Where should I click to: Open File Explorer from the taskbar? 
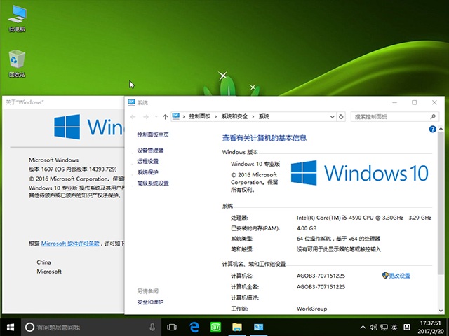click(x=237, y=328)
